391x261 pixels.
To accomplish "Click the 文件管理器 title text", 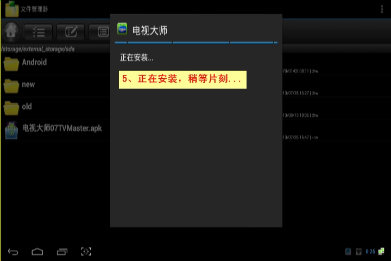I will [34, 9].
